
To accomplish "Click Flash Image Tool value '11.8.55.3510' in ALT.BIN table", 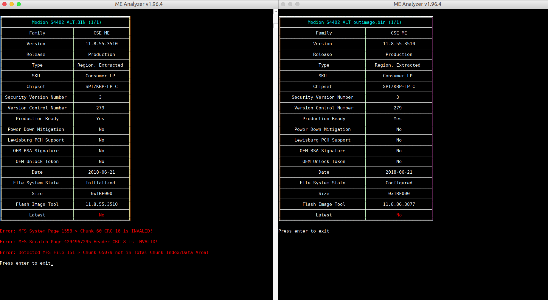I will click(102, 204).
